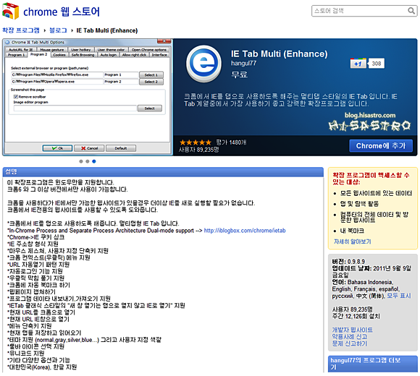Open the 확장 프로그램 breadcrumb link
The height and width of the screenshot is (376, 420).
click(x=21, y=30)
